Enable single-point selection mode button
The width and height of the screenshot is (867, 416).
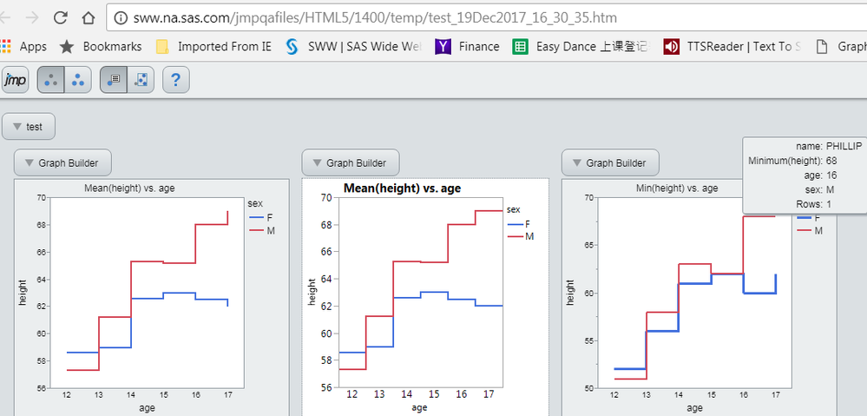point(51,80)
